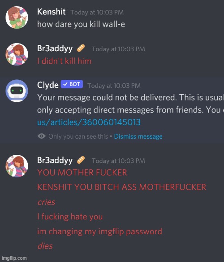Dismiss Clyde's message
This screenshot has width=224, height=262.
tap(138, 136)
